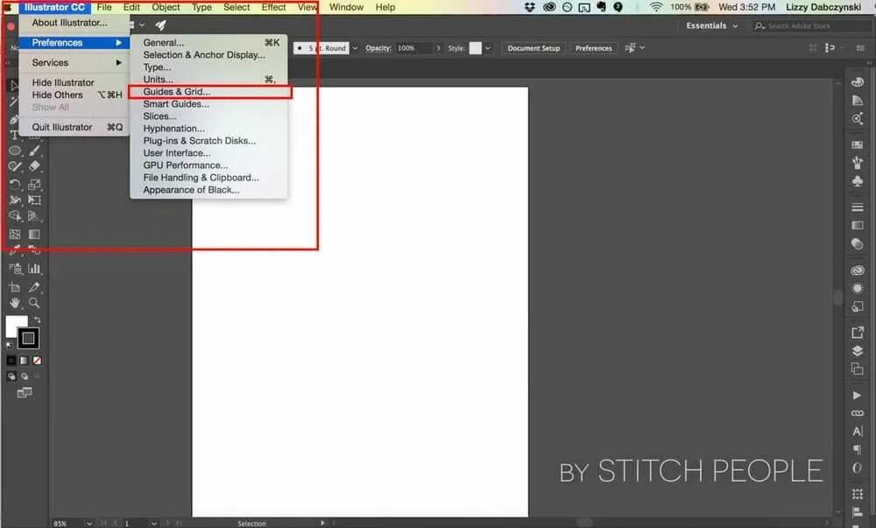Select the Ellipse tool
876x528 pixels.
click(x=15, y=151)
